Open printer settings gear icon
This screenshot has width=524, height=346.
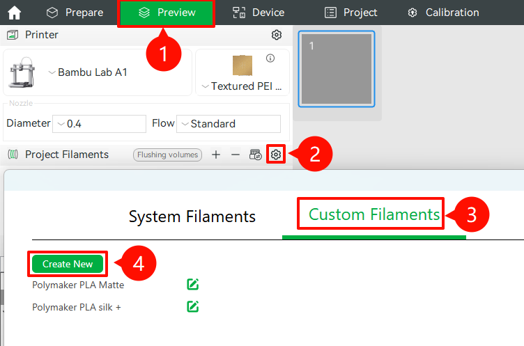pos(277,35)
